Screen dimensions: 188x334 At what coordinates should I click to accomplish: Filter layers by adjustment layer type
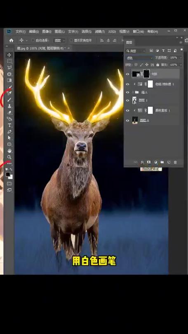pyautogui.click(x=157, y=51)
